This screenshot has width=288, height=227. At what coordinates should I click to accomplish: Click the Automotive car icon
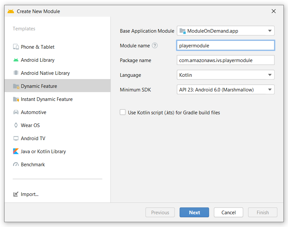tap(16, 112)
